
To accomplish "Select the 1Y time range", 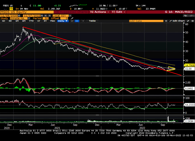I will tap(39, 21).
